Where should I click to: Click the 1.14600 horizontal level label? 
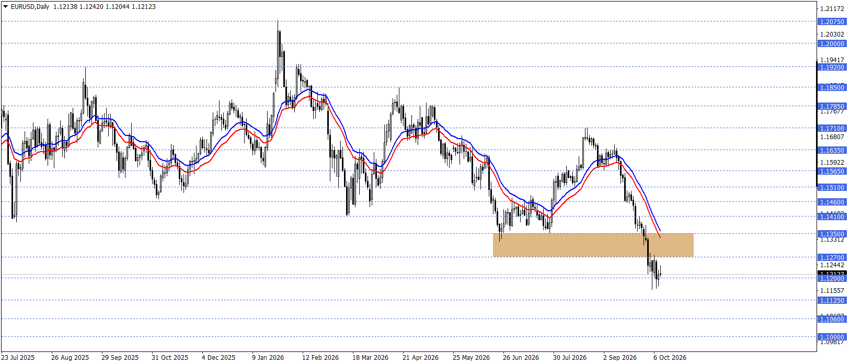tap(832, 202)
